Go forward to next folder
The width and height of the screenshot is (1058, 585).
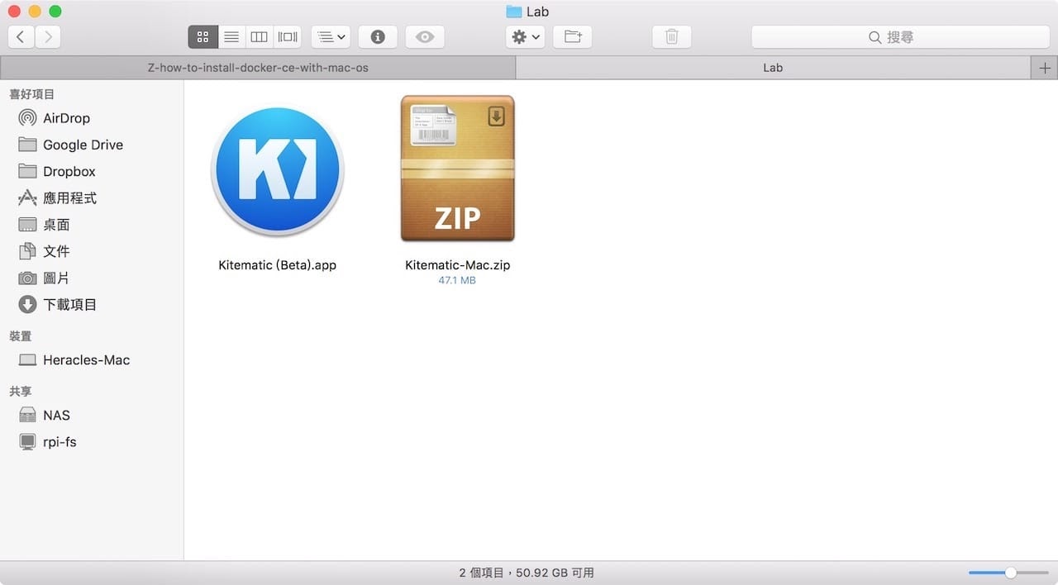(x=48, y=36)
